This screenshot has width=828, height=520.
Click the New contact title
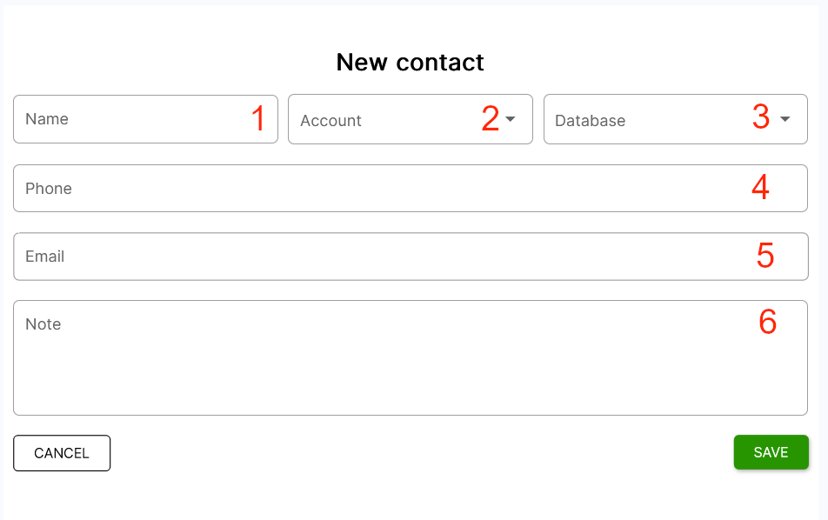[410, 62]
